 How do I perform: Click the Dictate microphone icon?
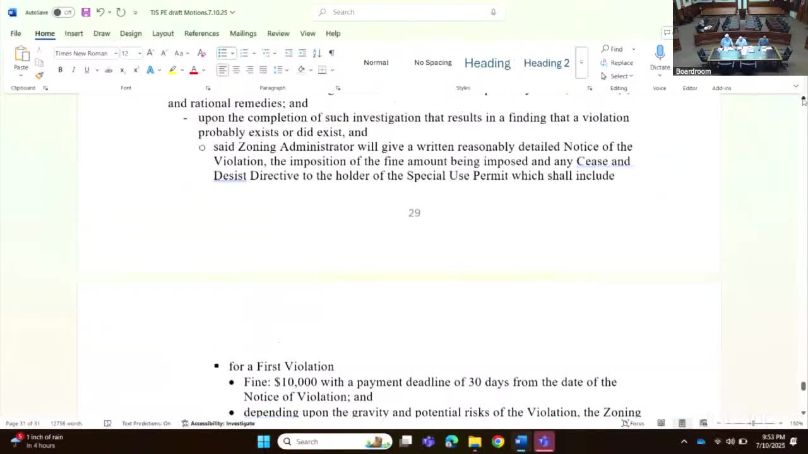pyautogui.click(x=660, y=52)
